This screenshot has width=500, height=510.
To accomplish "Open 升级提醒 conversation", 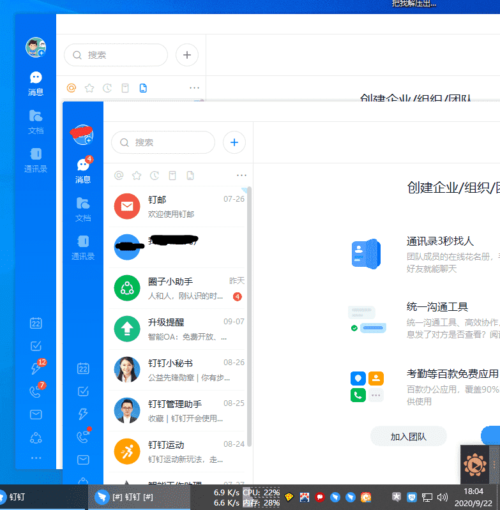I will point(178,329).
